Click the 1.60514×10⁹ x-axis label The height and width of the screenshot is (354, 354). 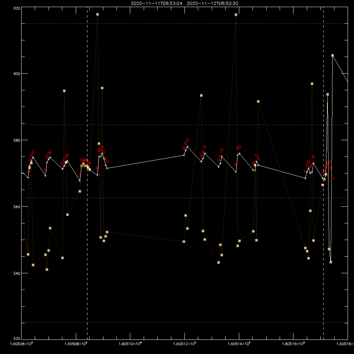(239, 344)
